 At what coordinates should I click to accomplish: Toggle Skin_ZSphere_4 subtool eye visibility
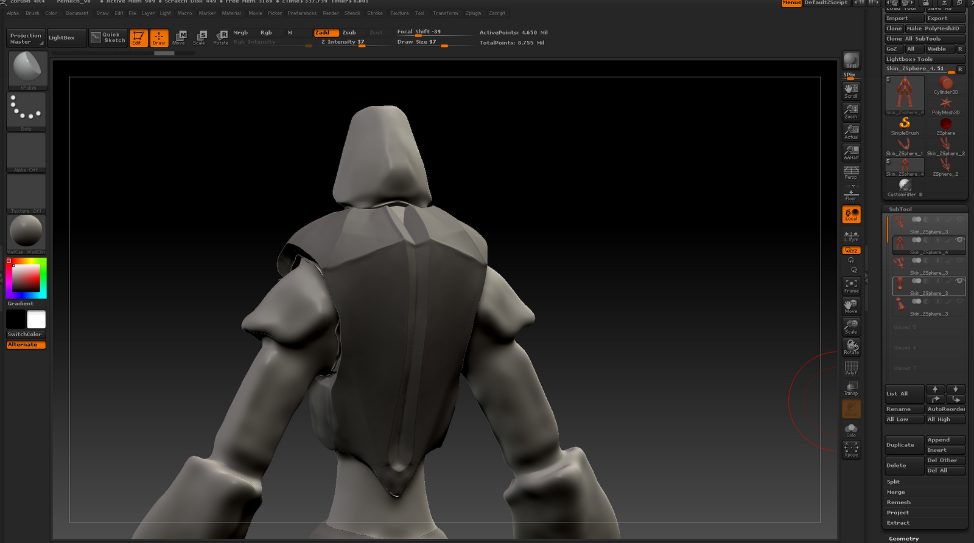click(959, 240)
